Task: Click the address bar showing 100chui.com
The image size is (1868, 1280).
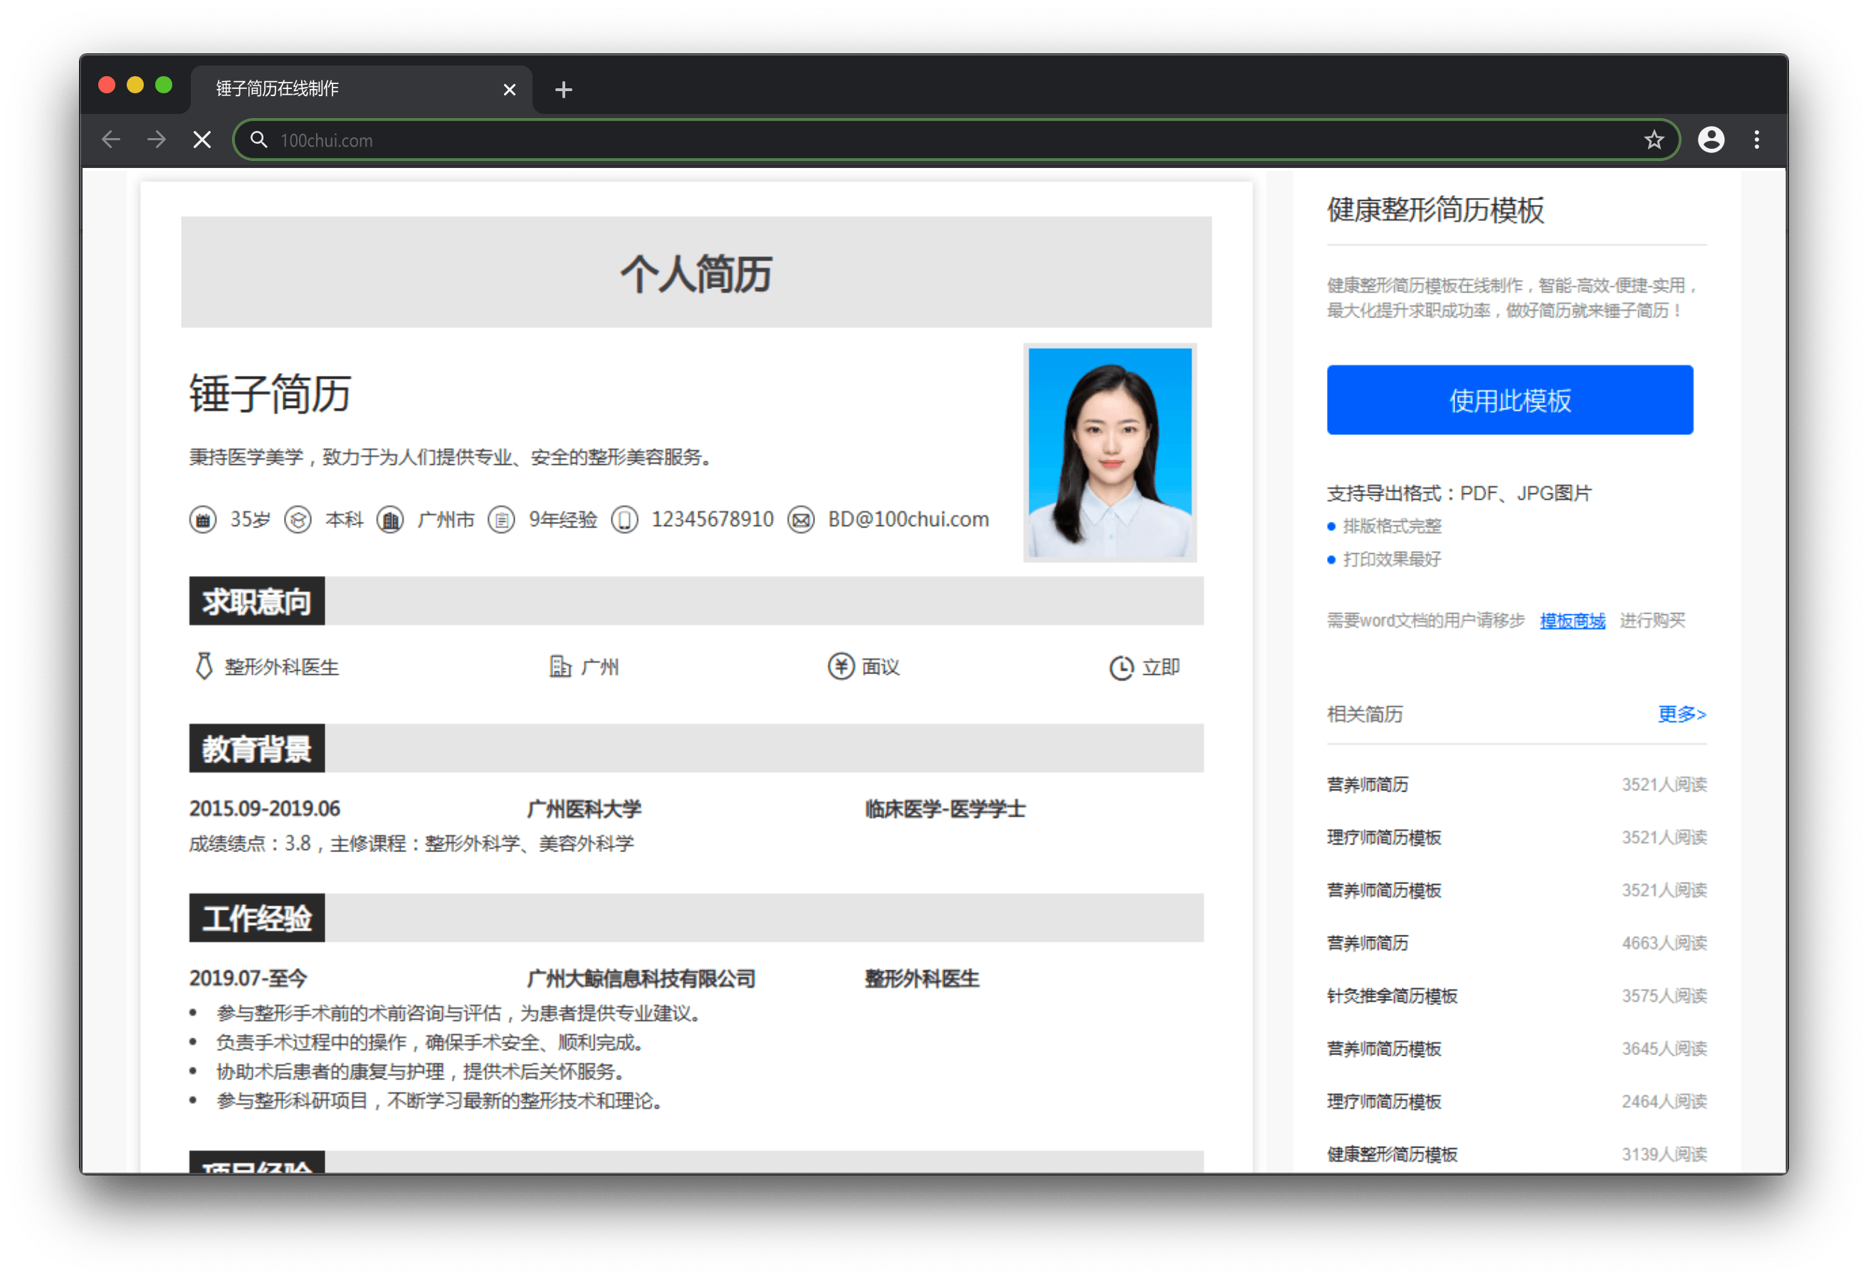Action: point(957,140)
